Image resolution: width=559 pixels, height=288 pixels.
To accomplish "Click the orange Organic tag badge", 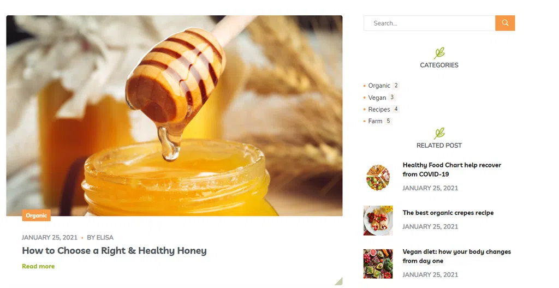I will [x=37, y=215].
